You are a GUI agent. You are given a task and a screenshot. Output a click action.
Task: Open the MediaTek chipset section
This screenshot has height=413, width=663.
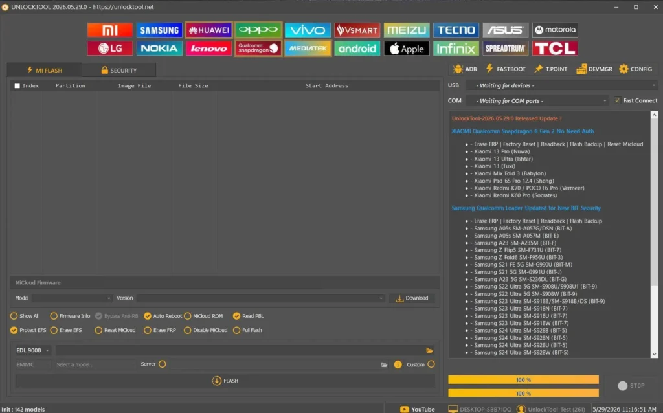308,48
